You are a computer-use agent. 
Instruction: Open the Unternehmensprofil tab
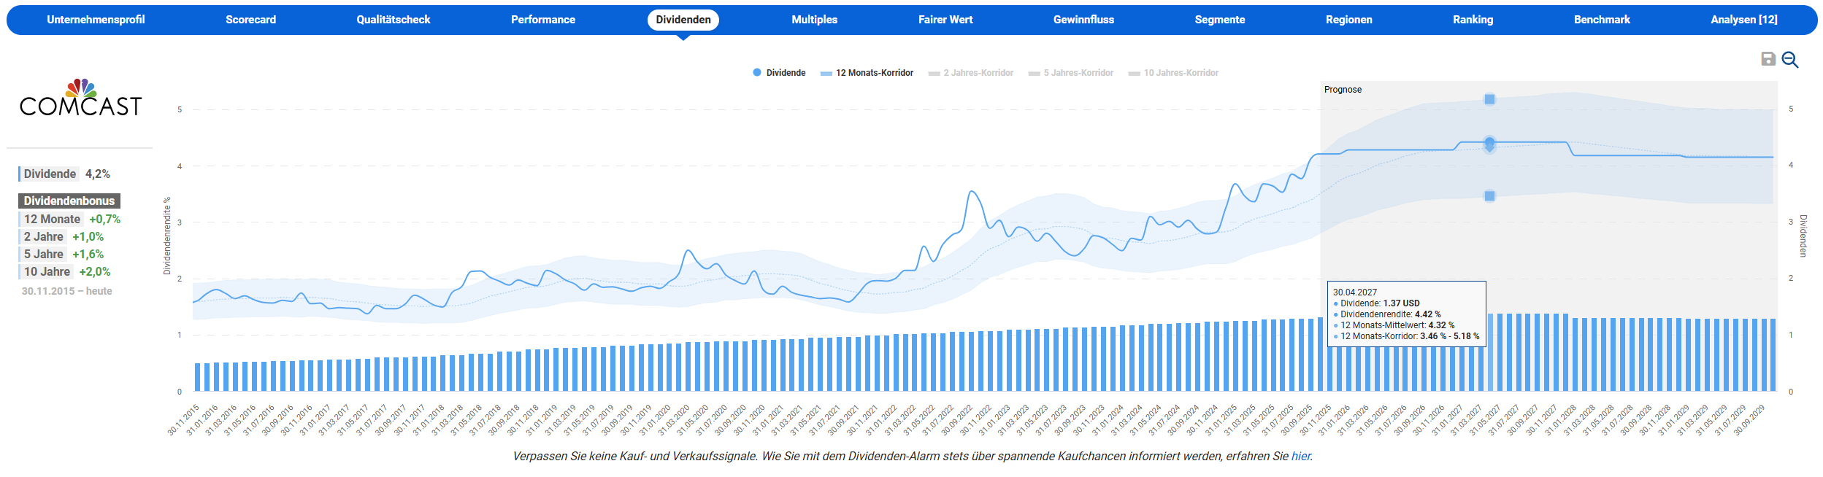[96, 20]
